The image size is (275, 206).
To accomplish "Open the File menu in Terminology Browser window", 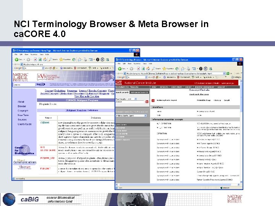I will 119,64.
